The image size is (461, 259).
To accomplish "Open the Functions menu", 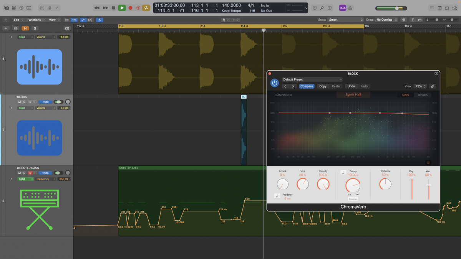I will coord(35,20).
